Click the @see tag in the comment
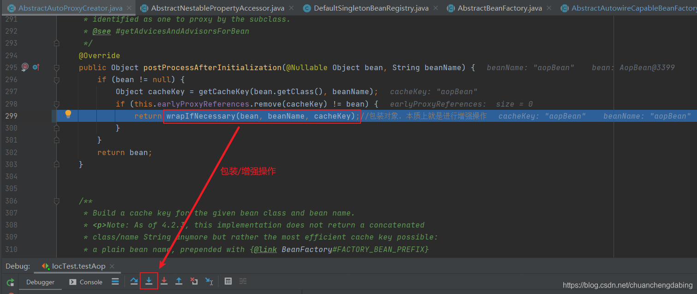Viewport: 697px width, 294px height. coord(102,31)
